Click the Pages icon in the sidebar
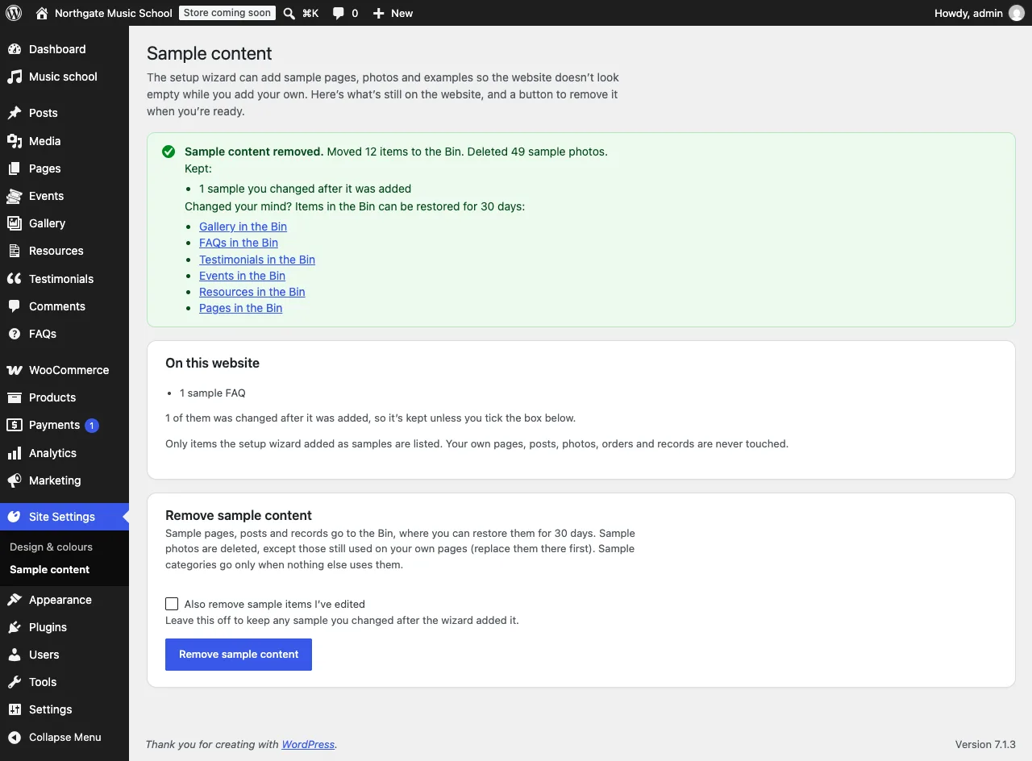1032x761 pixels. pos(15,168)
